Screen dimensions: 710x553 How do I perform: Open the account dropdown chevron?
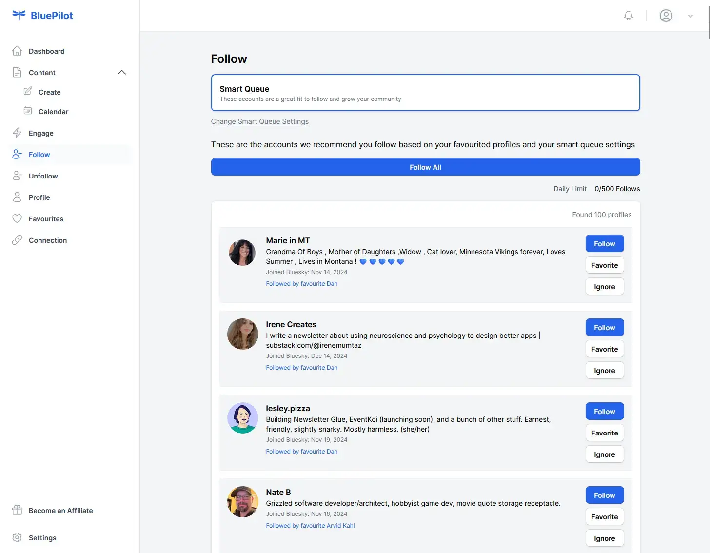click(690, 16)
